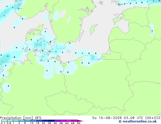The height and width of the screenshot is (124, 161).
Task: Click the 5–10 mm blue legend segment
Action: click(x=28, y=121)
